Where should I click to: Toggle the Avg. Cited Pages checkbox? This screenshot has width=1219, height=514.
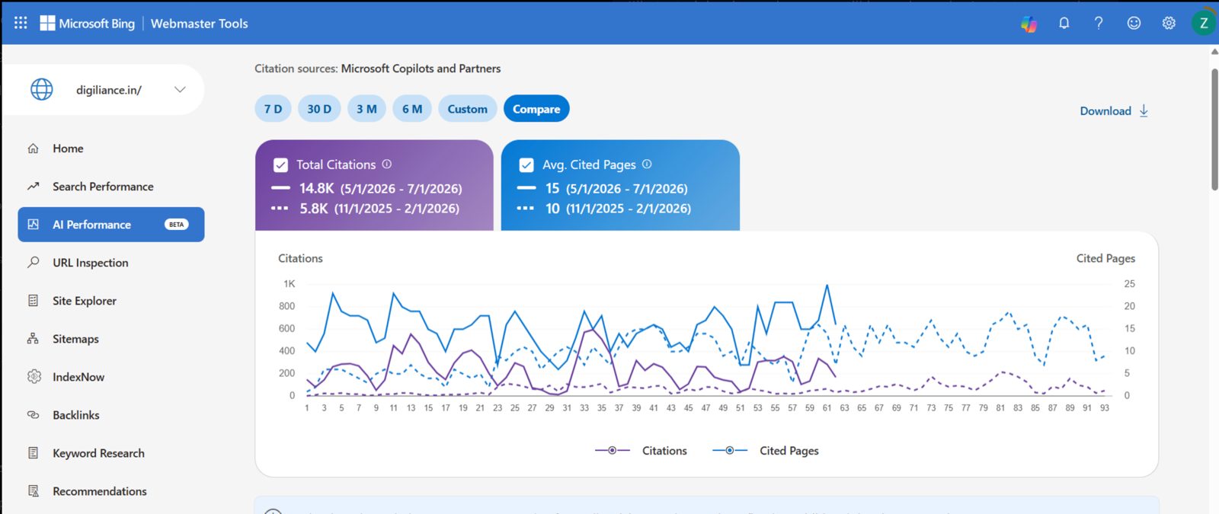click(526, 164)
